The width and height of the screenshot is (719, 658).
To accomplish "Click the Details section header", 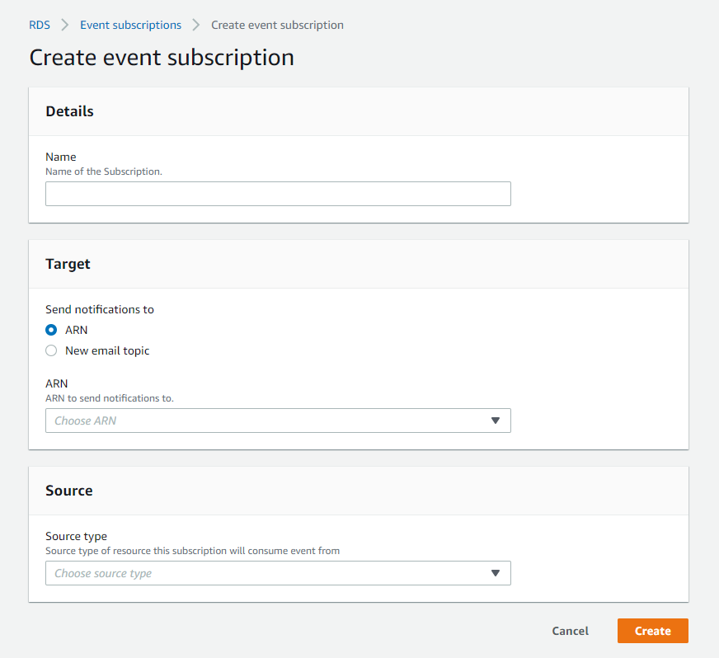I will 69,111.
